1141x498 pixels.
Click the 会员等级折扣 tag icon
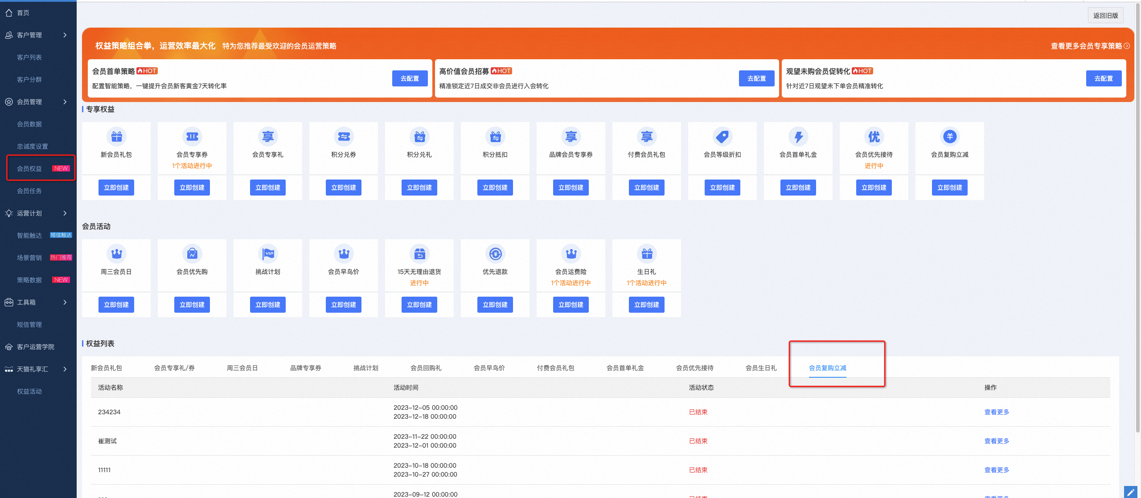(x=722, y=136)
